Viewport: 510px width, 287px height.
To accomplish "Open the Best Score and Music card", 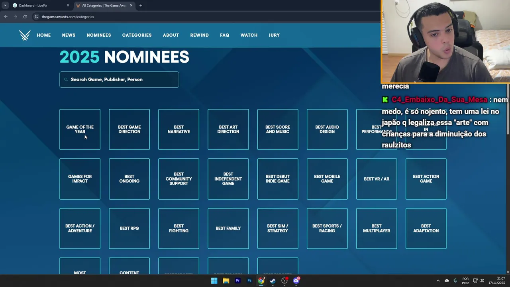I will [x=278, y=130].
